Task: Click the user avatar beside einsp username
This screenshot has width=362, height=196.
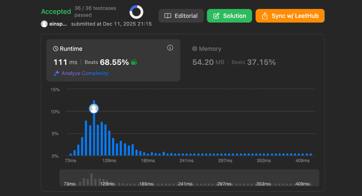Action: [x=44, y=24]
